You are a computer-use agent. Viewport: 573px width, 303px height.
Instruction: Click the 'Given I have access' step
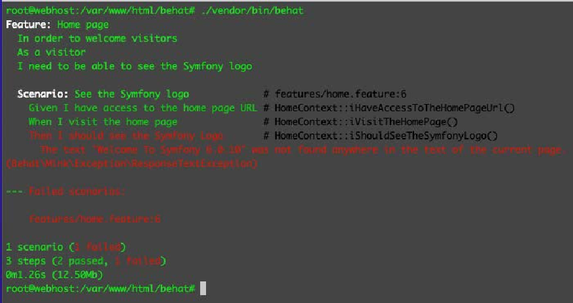click(x=143, y=108)
